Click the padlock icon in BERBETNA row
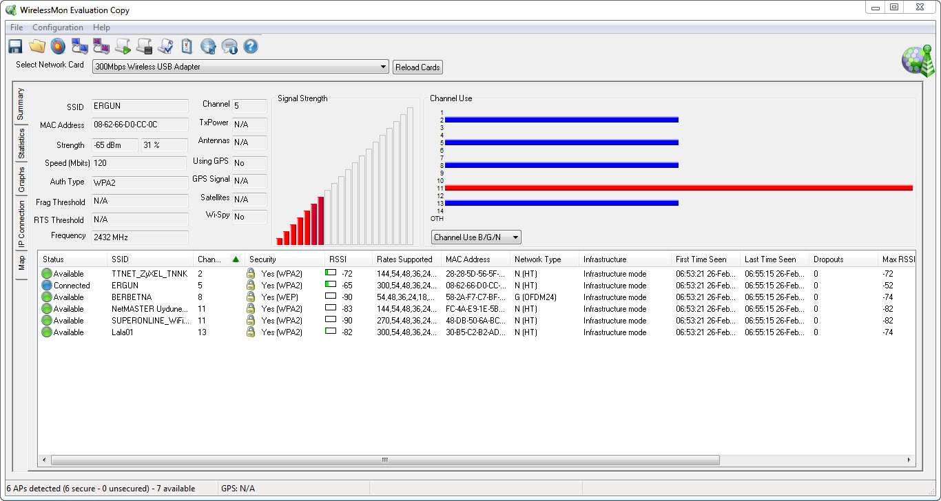This screenshot has height=501, width=941. (x=251, y=297)
